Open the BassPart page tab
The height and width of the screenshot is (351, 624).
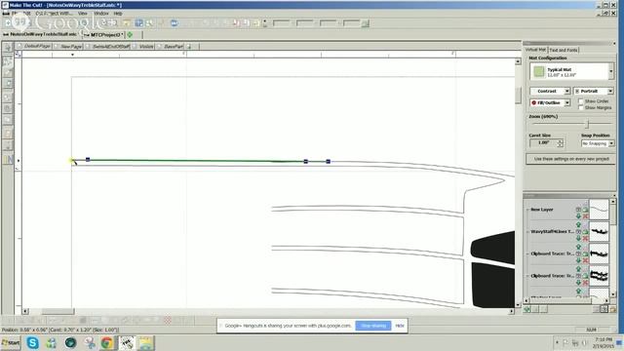click(171, 46)
